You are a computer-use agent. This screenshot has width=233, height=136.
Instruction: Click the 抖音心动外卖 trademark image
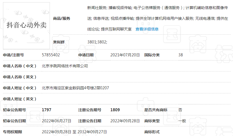26,26
